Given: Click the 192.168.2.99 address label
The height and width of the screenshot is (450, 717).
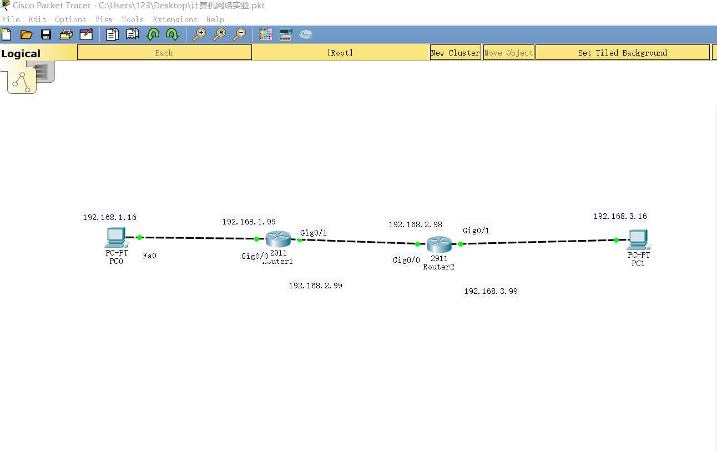Looking at the screenshot, I should click(316, 286).
